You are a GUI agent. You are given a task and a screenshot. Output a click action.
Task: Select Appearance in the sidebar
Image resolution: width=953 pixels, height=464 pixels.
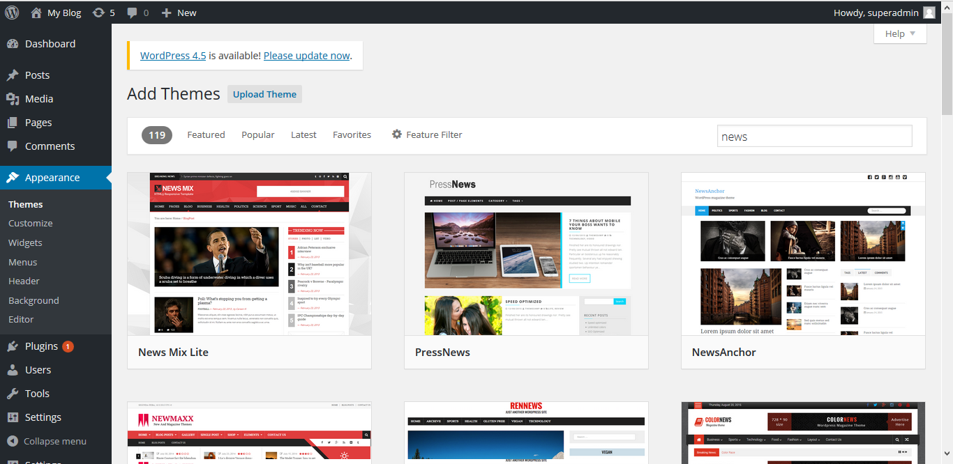56,178
